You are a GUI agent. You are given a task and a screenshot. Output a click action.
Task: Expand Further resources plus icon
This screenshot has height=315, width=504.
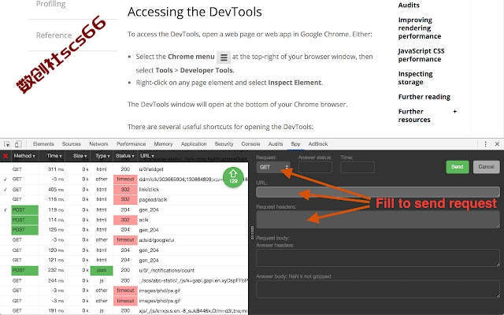pos(455,112)
